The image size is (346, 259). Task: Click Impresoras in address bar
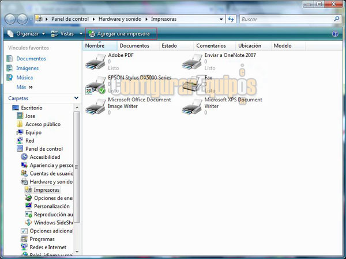pos(164,19)
